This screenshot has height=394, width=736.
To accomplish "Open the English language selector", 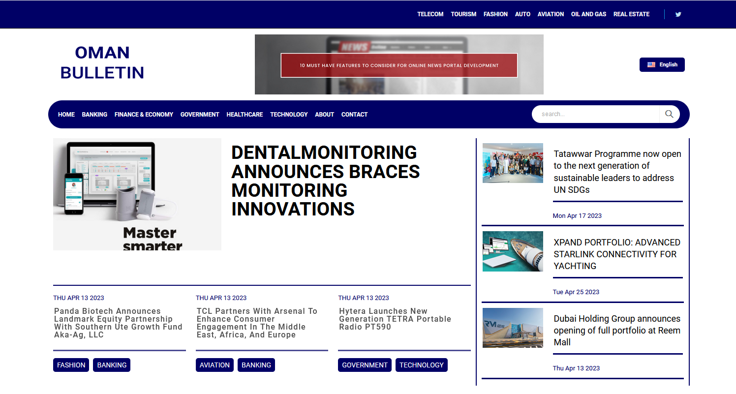I will [x=662, y=64].
